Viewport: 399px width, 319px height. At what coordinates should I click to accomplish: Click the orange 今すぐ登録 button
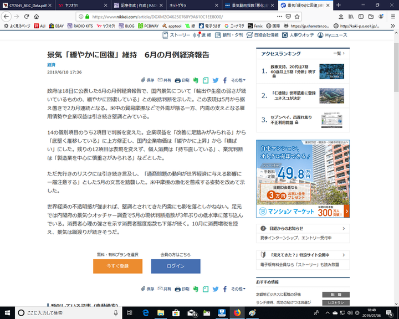point(117,266)
